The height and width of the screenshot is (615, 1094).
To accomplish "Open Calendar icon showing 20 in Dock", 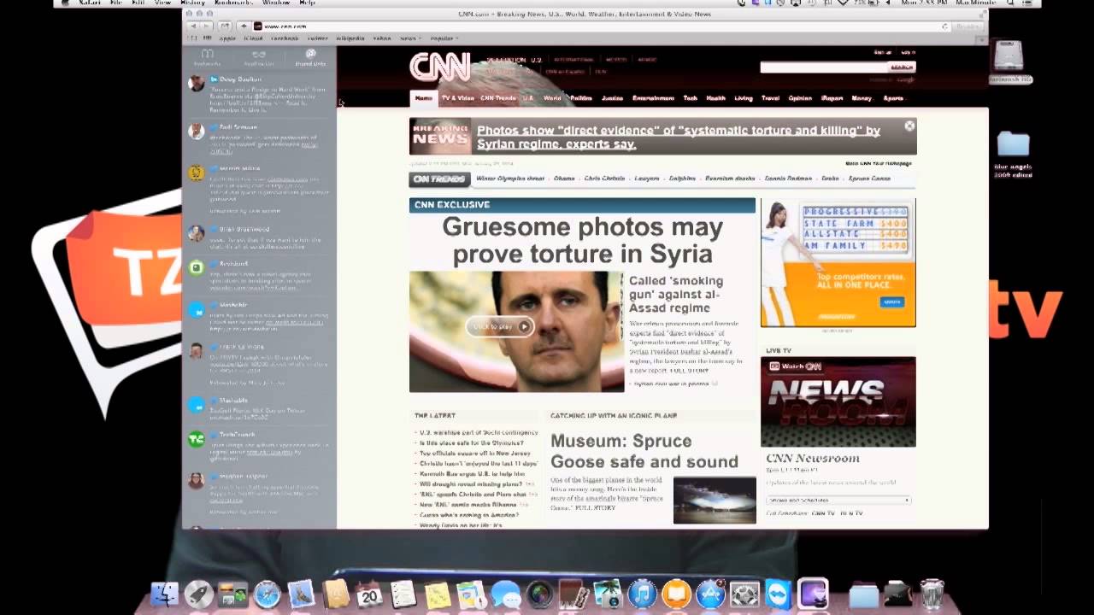I will point(369,594).
